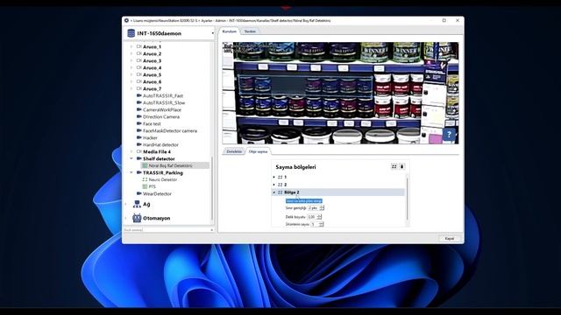Screen dimensions: 561x315
Task: Open the Detektör tab
Action: pos(234,151)
